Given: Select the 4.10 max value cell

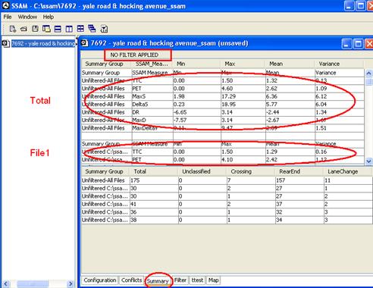Looking at the screenshot, I should [x=243, y=160].
